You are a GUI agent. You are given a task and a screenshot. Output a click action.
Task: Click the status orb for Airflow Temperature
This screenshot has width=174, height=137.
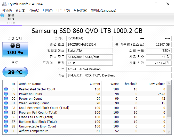pyautogui.click(x=6, y=131)
